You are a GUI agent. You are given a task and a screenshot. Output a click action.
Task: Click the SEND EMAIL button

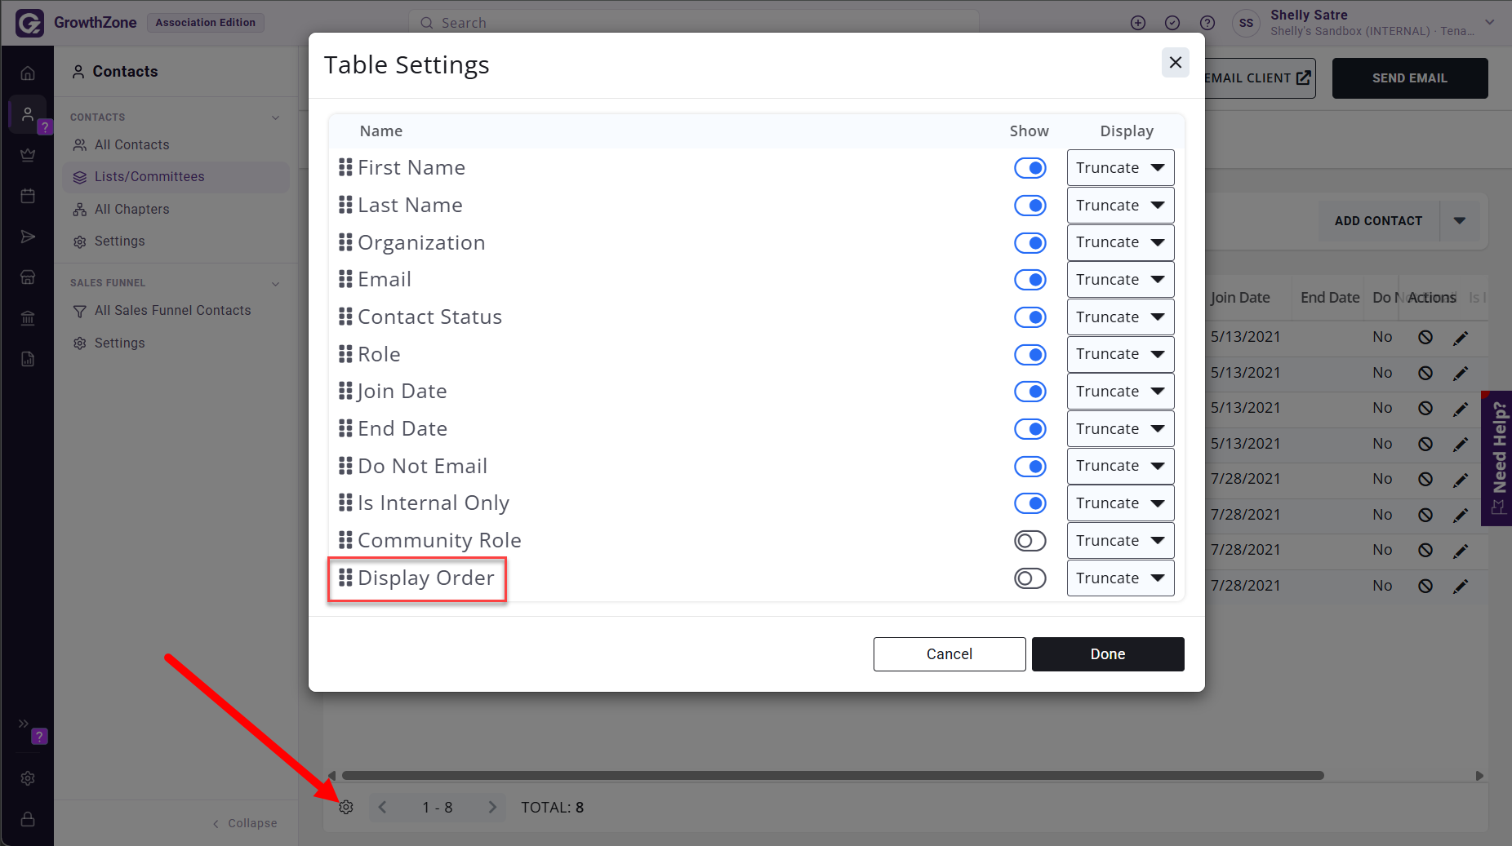pos(1410,78)
